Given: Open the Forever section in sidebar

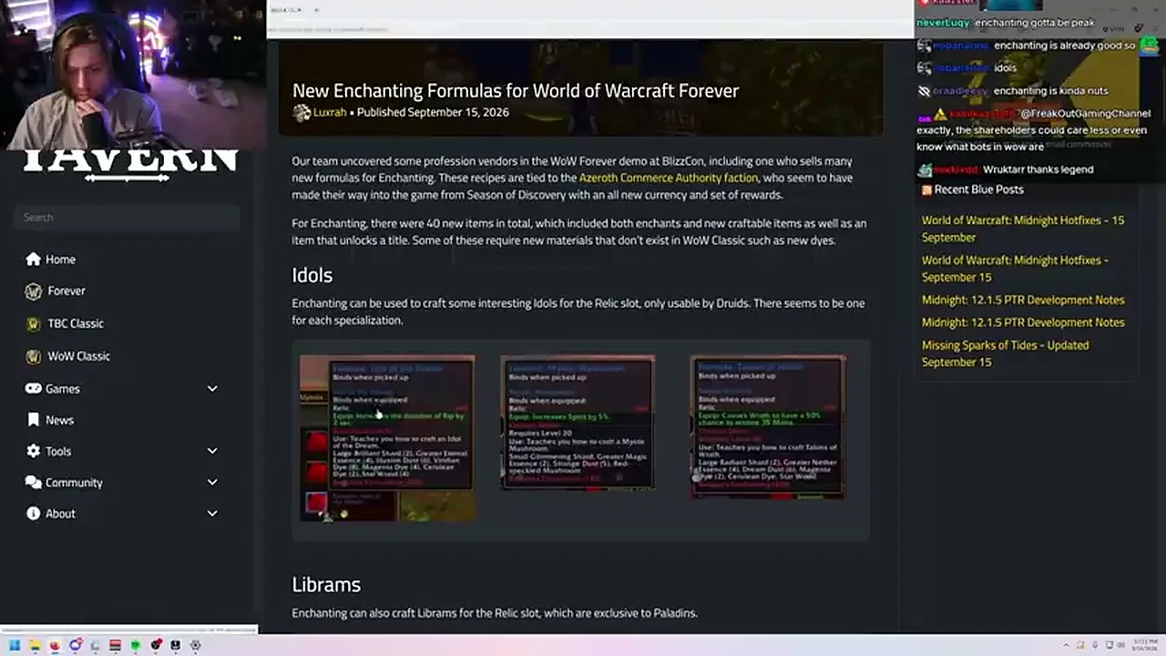Looking at the screenshot, I should [66, 292].
